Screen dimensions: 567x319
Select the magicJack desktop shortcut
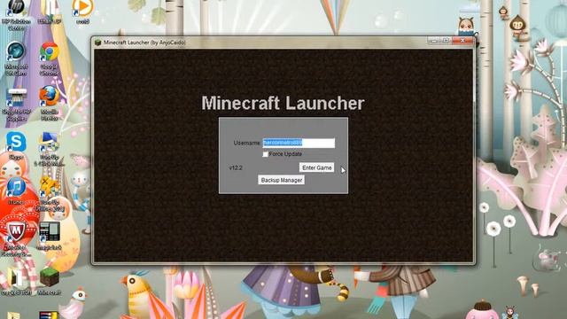(x=50, y=236)
